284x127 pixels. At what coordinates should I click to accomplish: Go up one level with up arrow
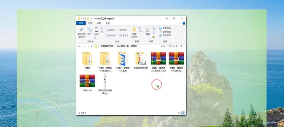(92, 46)
